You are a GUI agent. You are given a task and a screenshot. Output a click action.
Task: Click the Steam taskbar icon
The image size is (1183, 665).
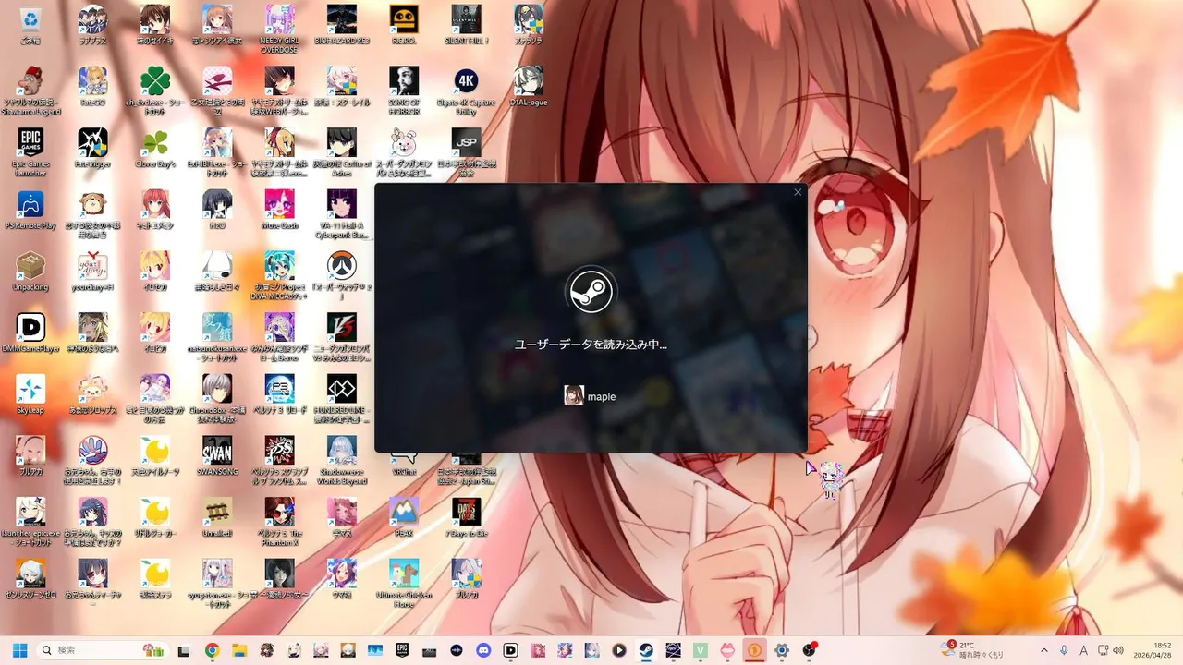click(x=646, y=650)
